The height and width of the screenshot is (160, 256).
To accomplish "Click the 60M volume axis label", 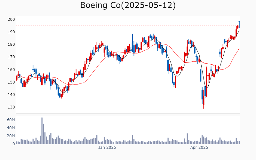I will (11, 120).
